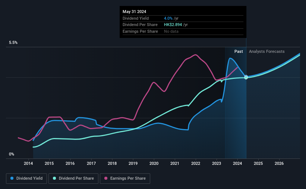Click the 4.0% dividend yield value

coord(168,18)
